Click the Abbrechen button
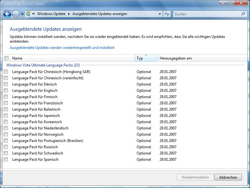250x188 pixels. click(228, 177)
